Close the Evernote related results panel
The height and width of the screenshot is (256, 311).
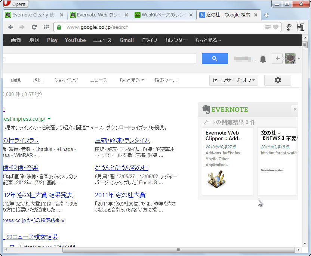click(x=295, y=110)
